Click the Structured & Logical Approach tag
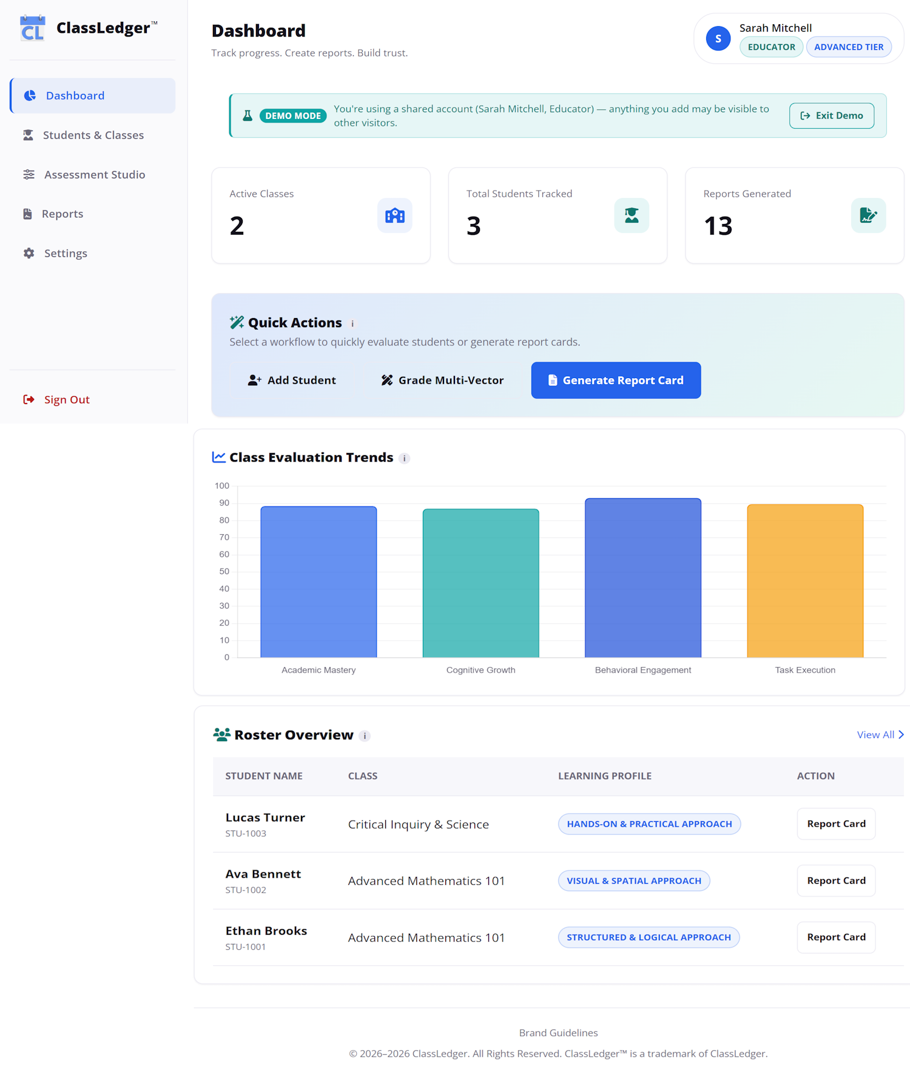The height and width of the screenshot is (1081, 910). (649, 937)
